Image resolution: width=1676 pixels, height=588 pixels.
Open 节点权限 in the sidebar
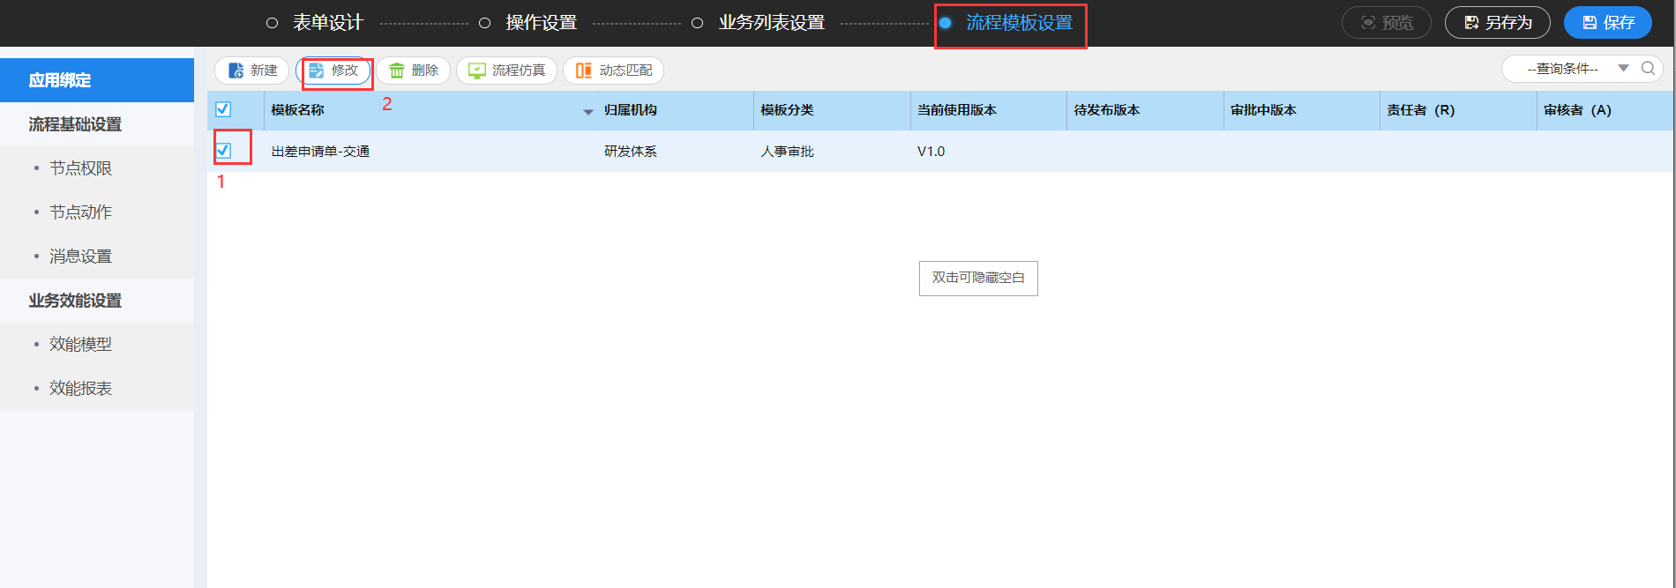tap(80, 168)
